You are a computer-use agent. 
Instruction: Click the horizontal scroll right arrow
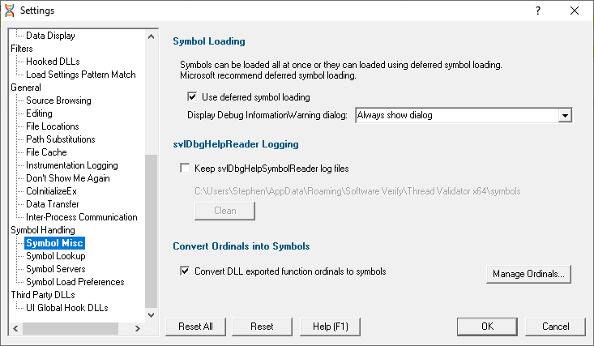[x=138, y=328]
